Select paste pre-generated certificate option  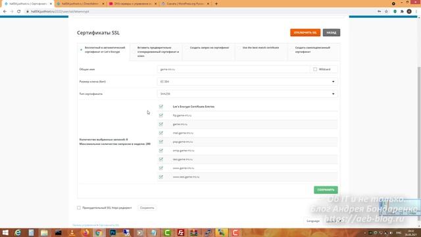click(x=134, y=51)
